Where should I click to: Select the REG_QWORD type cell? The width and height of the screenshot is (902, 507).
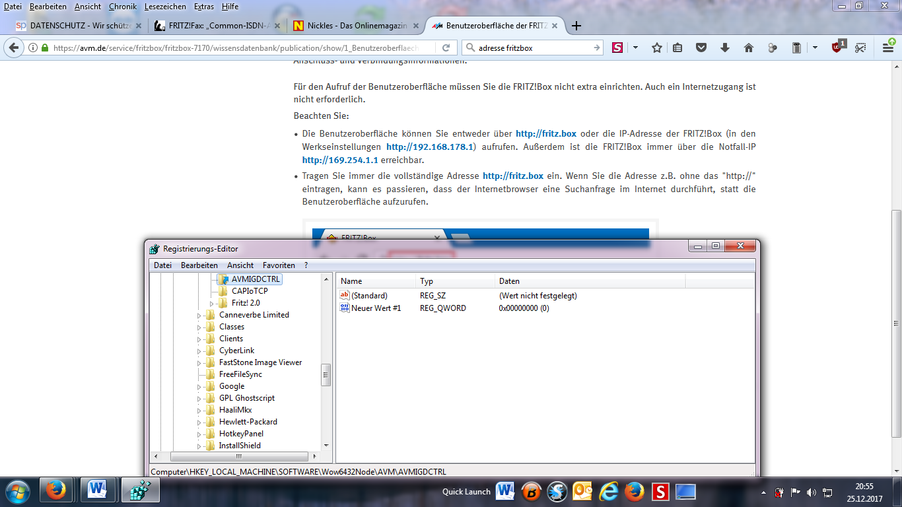(x=443, y=308)
